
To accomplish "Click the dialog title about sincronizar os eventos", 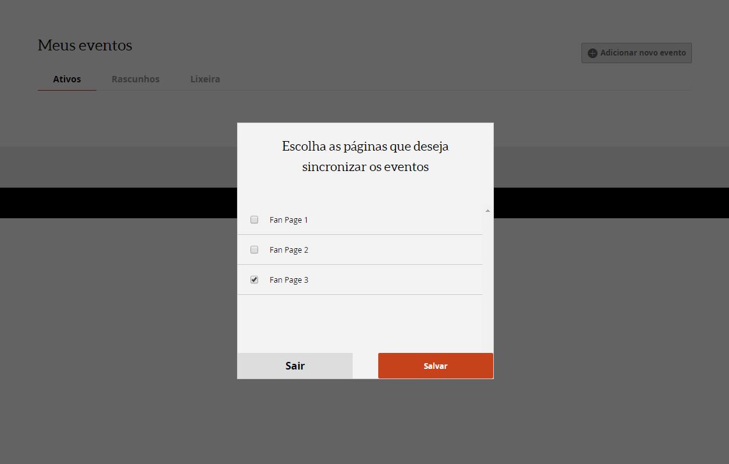I will pos(365,156).
